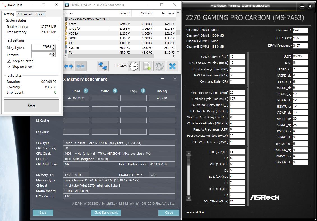
Task: Click Minimum column header in HWiNFO
Action: click(143, 13)
